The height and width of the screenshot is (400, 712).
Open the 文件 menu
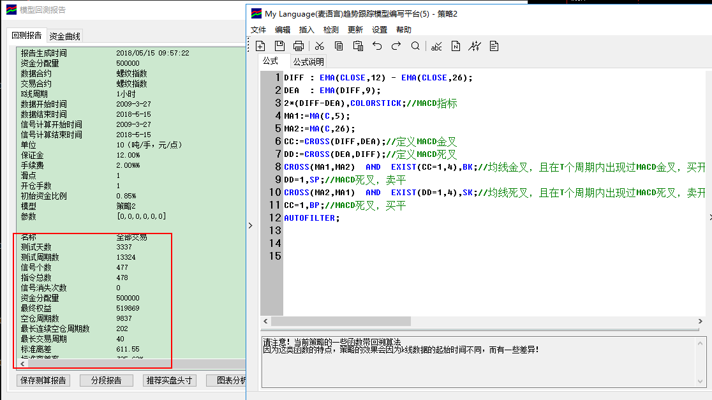tap(258, 29)
